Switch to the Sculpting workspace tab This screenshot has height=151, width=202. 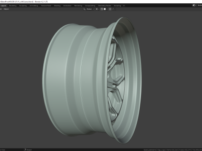pos(23,6)
